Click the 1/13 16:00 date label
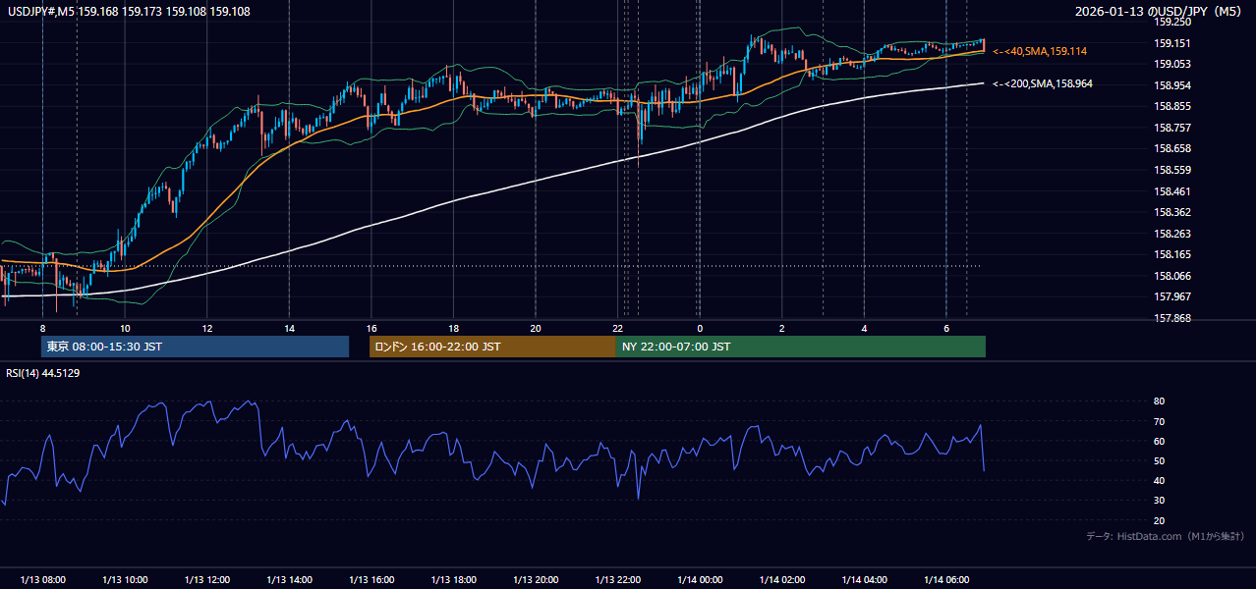The height and width of the screenshot is (589, 1256). (371, 580)
